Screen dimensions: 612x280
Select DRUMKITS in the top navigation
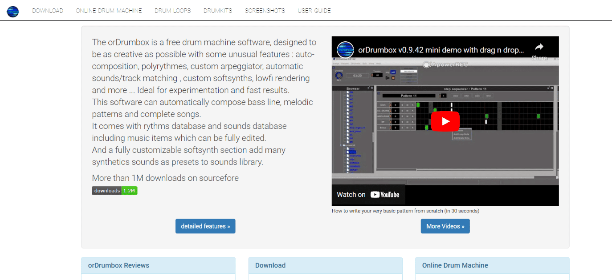pyautogui.click(x=218, y=11)
